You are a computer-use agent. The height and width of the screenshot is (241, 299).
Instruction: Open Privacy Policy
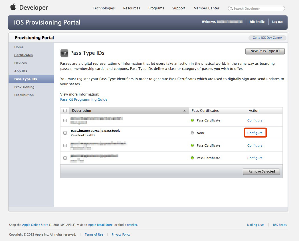point(121,234)
